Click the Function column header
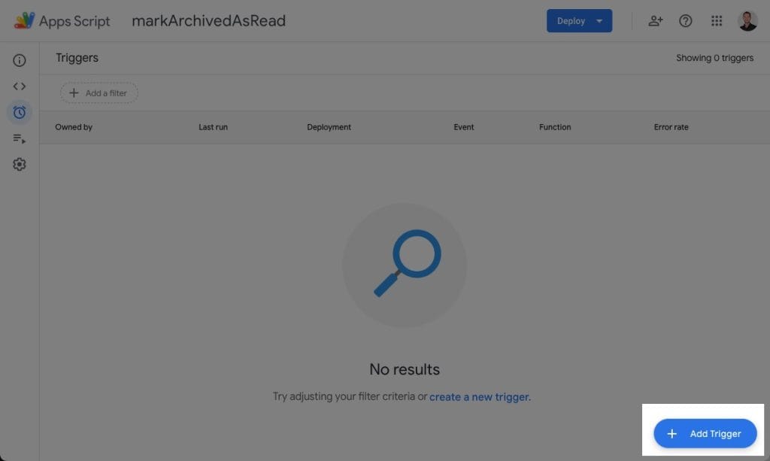Screen dimensions: 770x461 555,127
